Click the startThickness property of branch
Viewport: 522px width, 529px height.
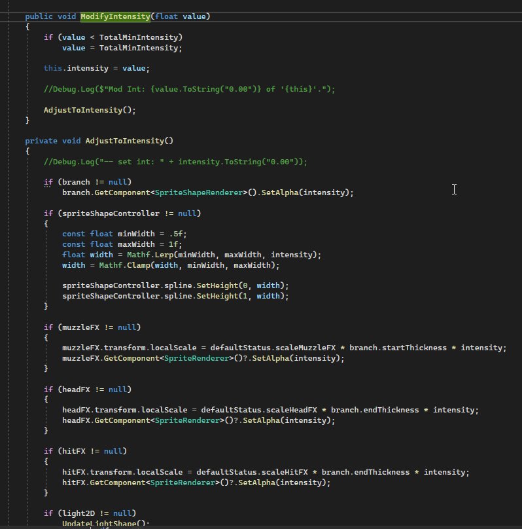[414, 348]
